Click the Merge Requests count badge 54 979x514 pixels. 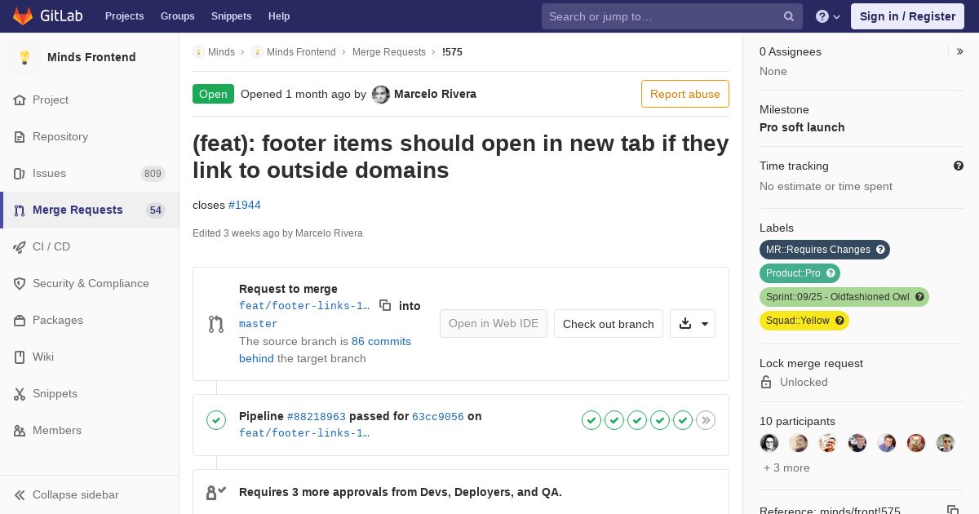coord(156,210)
